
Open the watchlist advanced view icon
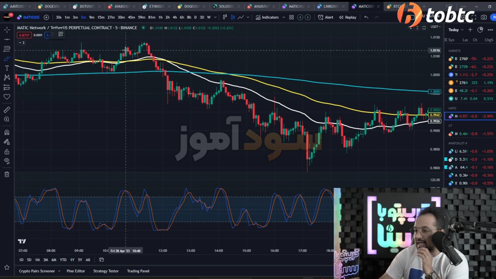point(480,30)
